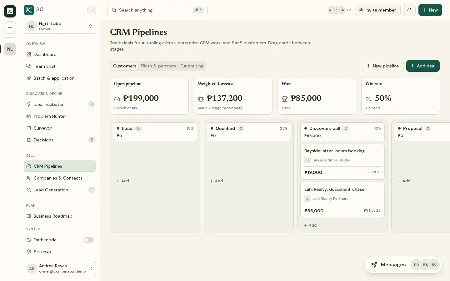
Task: Open the Bayside: after-hours booking deal card
Action: (342, 161)
